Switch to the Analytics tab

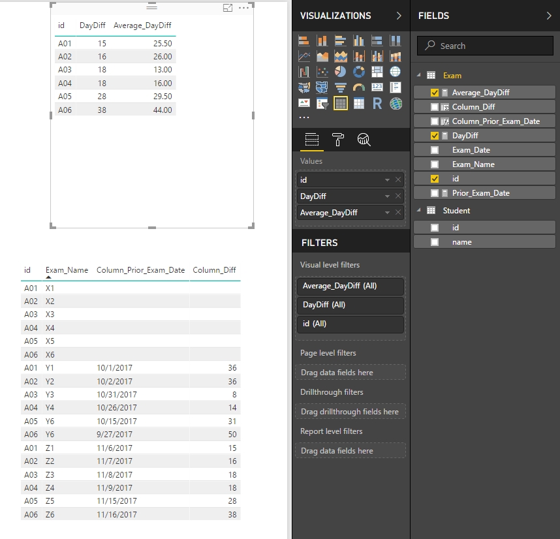click(364, 140)
